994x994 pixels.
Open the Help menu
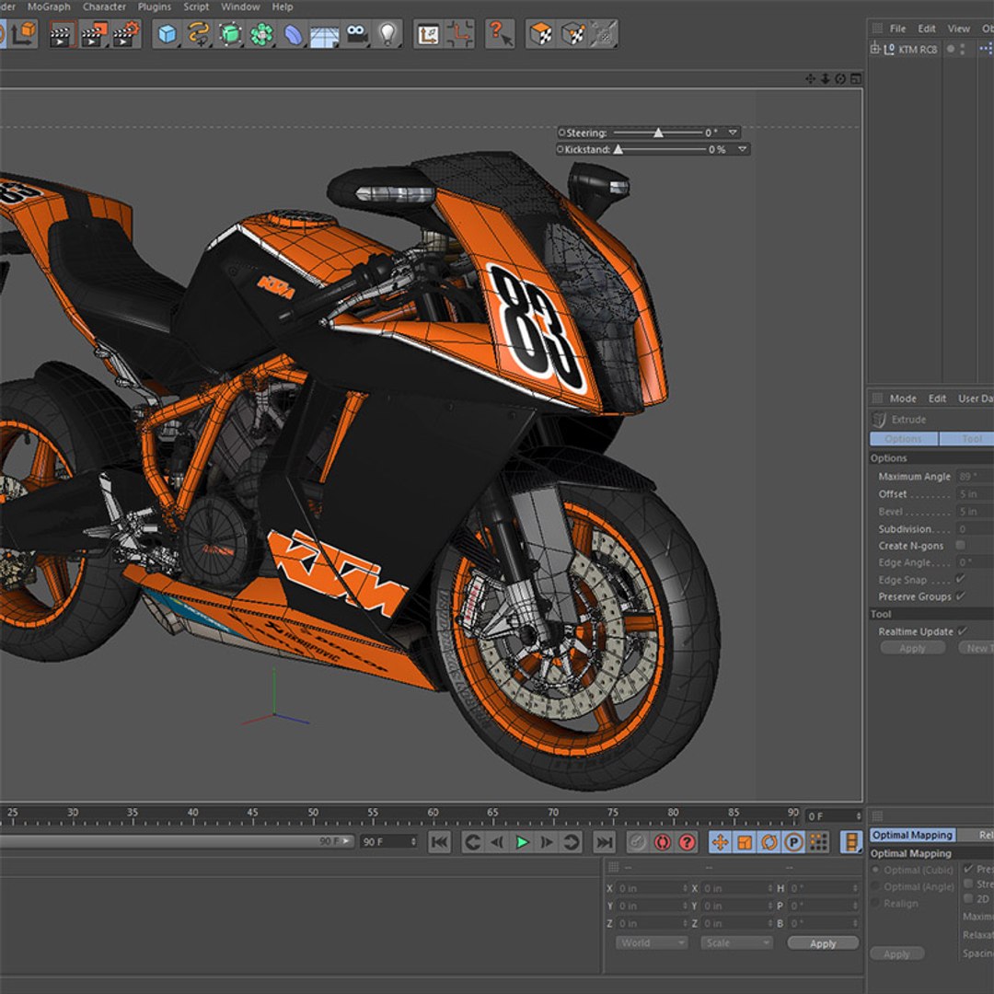click(x=283, y=7)
